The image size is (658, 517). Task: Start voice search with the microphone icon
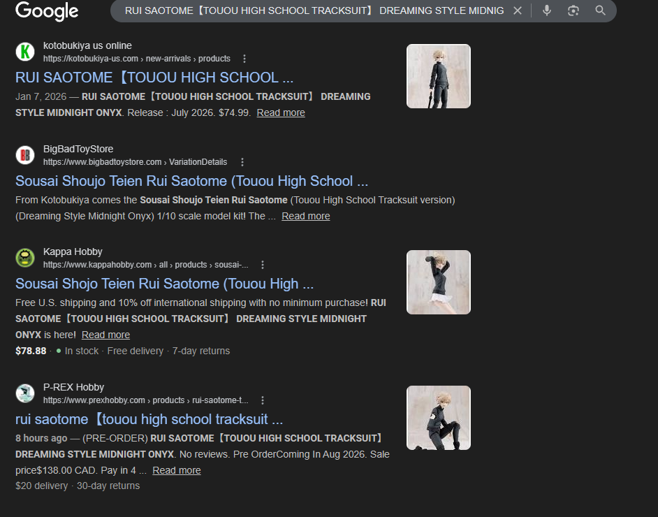pos(547,10)
